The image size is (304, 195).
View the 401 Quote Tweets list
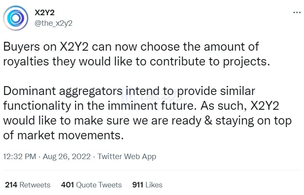click(x=91, y=185)
